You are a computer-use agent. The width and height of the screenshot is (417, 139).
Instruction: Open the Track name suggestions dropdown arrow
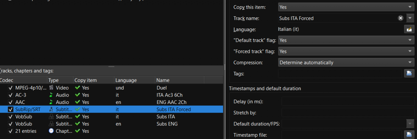tap(410, 18)
